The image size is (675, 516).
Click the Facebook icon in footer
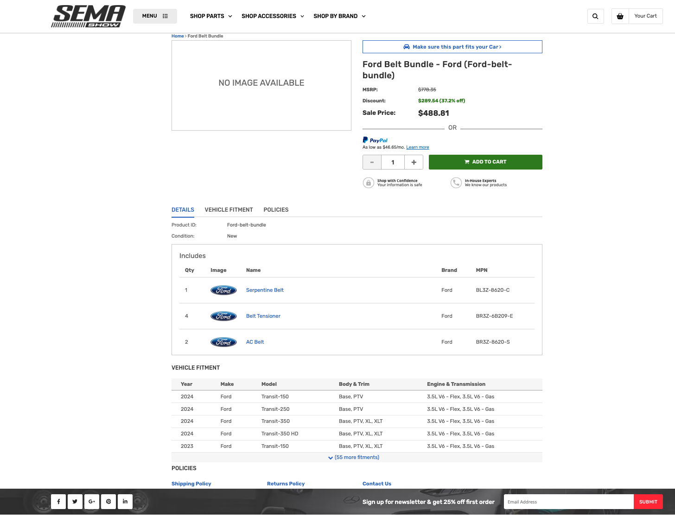(x=58, y=502)
